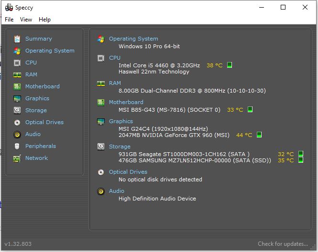Open the Operating System heading link
This screenshot has width=318, height=252.
click(133, 39)
